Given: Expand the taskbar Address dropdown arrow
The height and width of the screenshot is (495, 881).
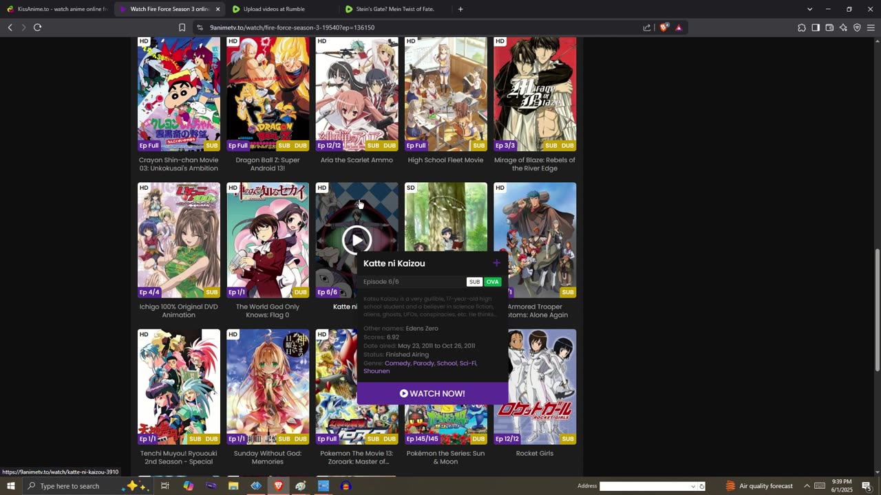Looking at the screenshot, I should (x=693, y=486).
